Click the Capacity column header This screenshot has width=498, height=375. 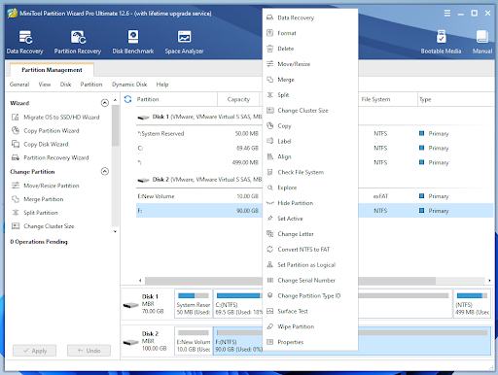[238, 99]
